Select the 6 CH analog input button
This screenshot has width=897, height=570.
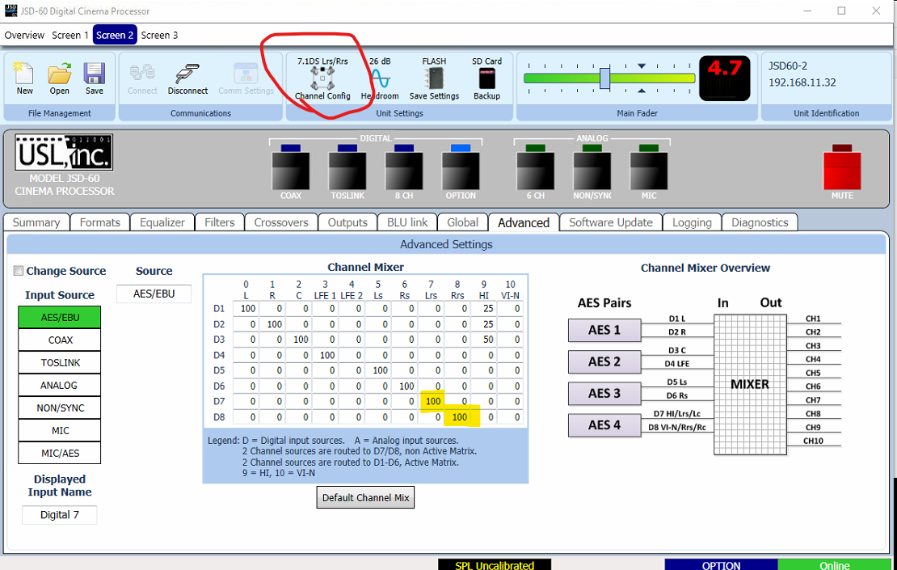[536, 171]
